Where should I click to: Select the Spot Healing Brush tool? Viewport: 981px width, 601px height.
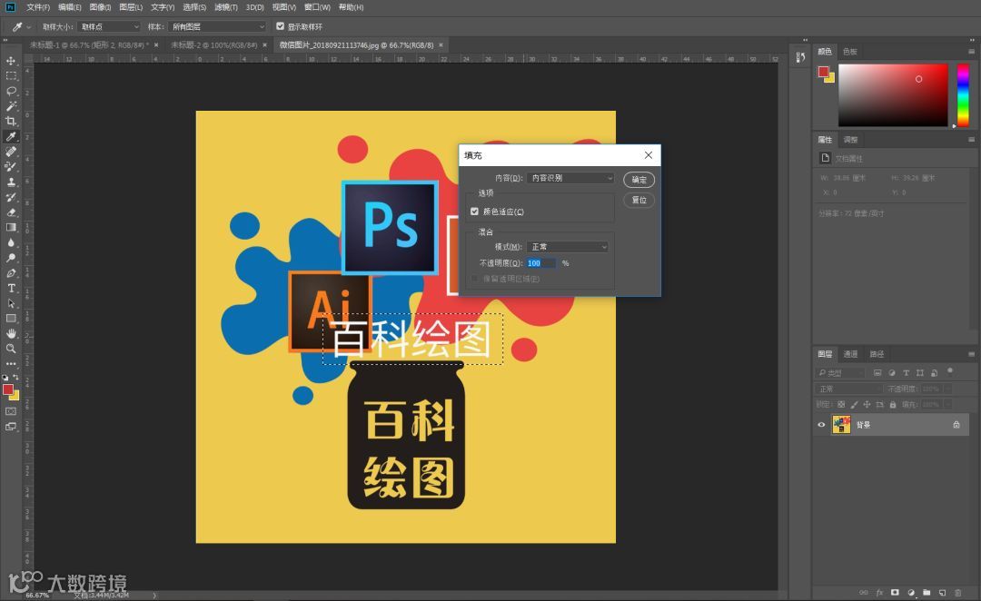tap(11, 152)
